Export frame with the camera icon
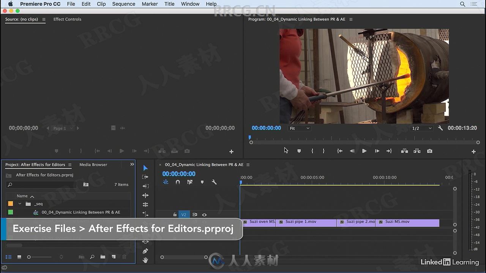This screenshot has height=273, width=486. click(x=429, y=151)
